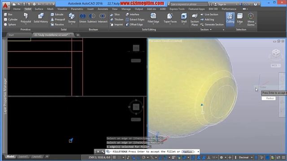Click the customize command line wrench icon
Screen dimensions: 287x161
click(x=103, y=152)
